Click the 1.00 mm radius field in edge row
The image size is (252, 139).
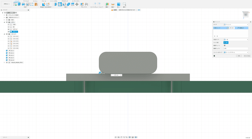(x=232, y=28)
